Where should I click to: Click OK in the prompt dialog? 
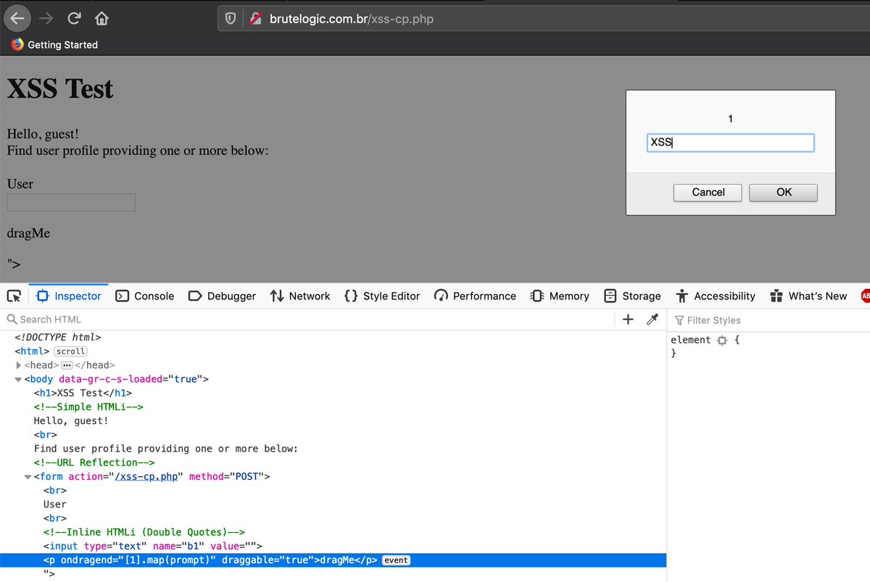coord(783,192)
